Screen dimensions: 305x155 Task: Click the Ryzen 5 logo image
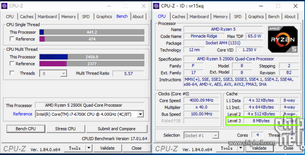pos(283,39)
